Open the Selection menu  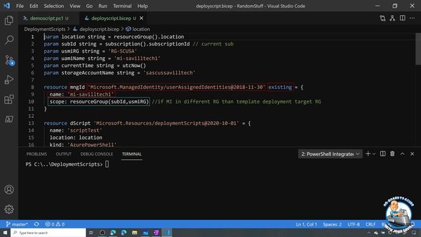pyautogui.click(x=54, y=6)
